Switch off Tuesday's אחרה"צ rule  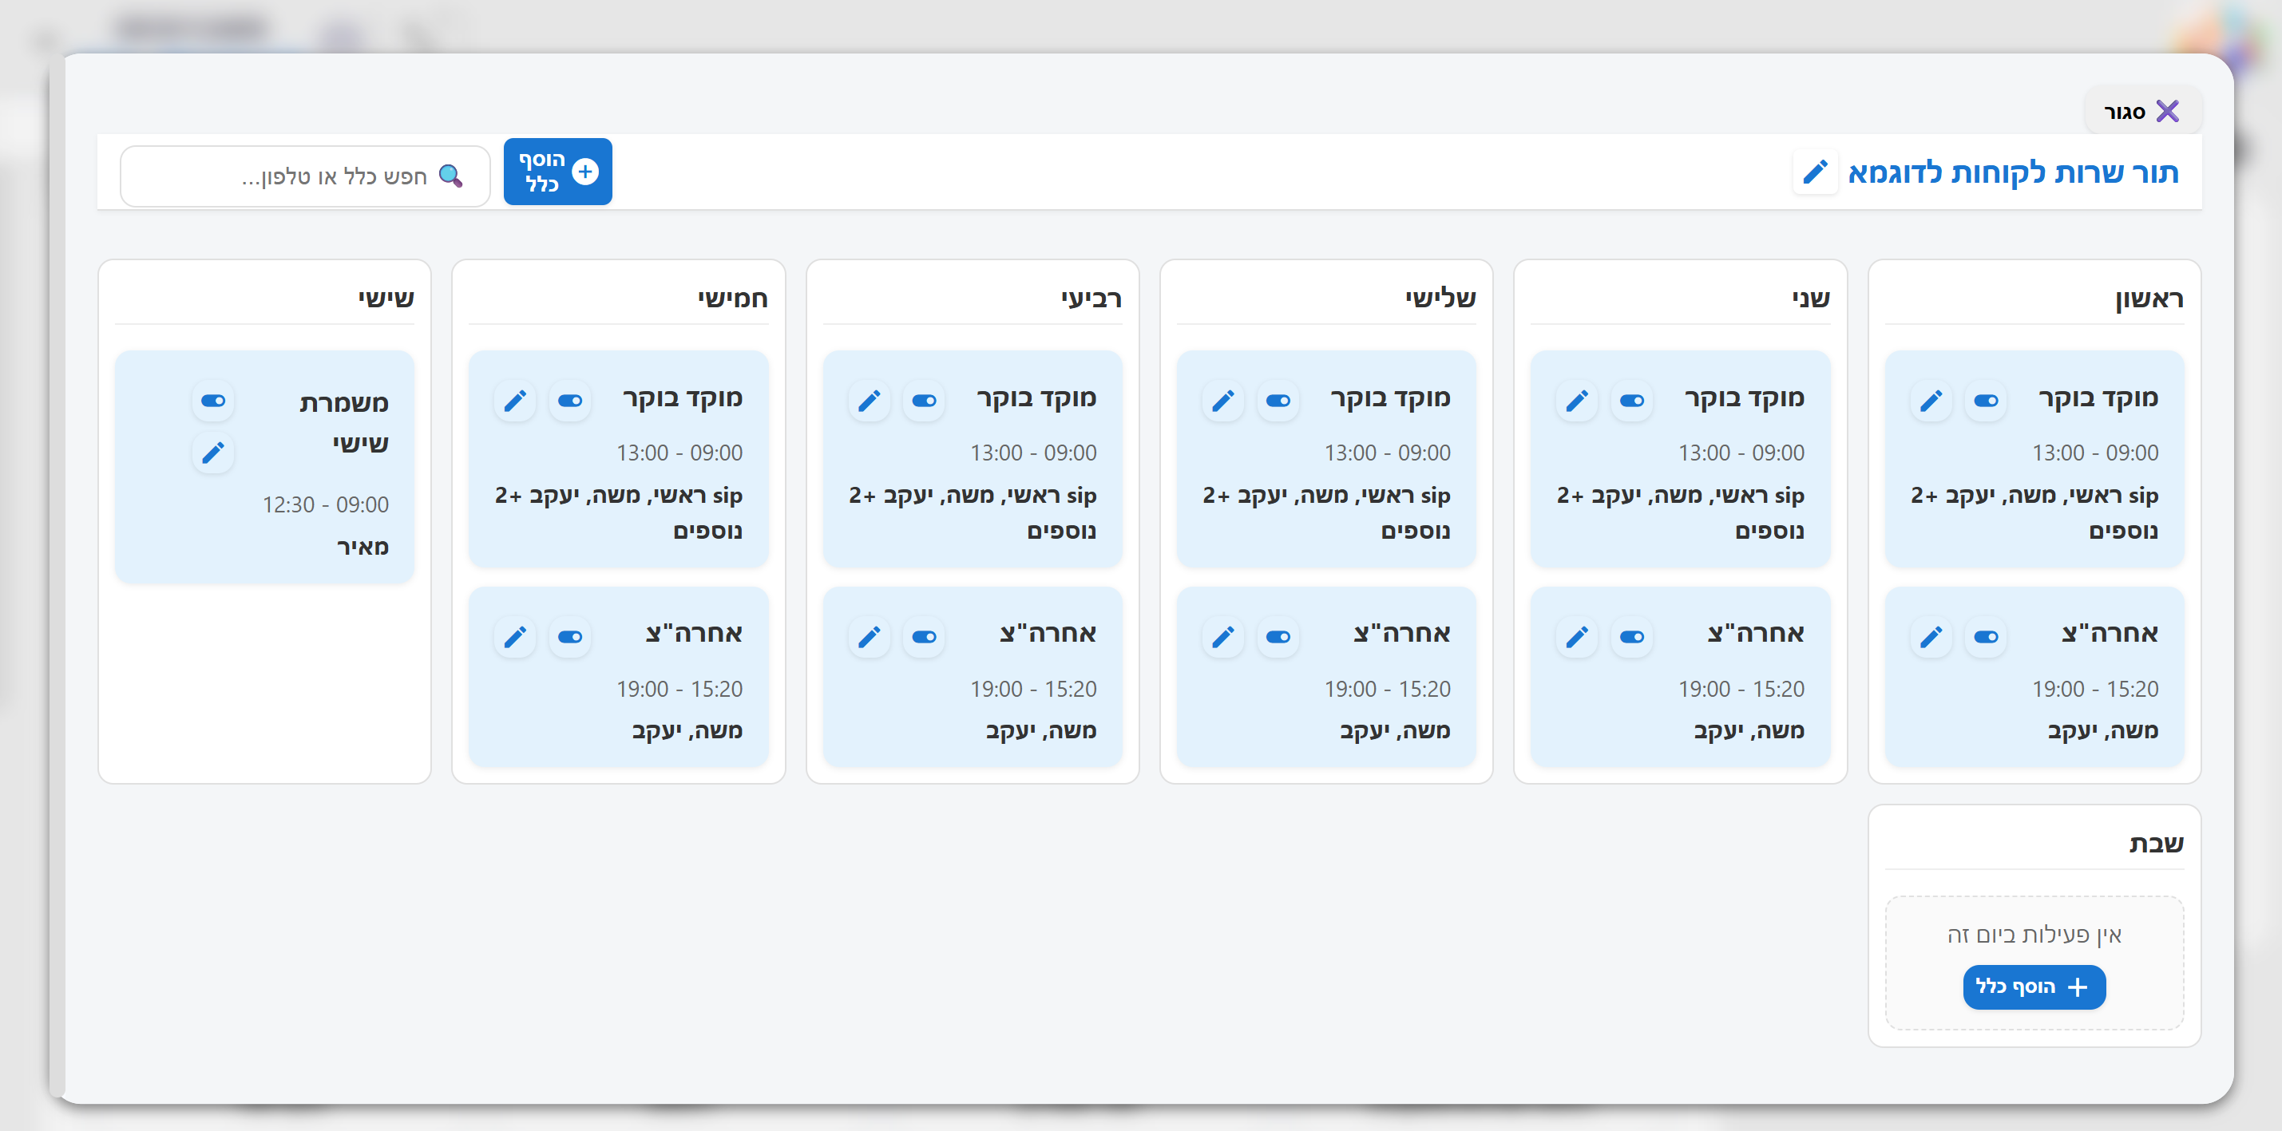coord(1278,637)
